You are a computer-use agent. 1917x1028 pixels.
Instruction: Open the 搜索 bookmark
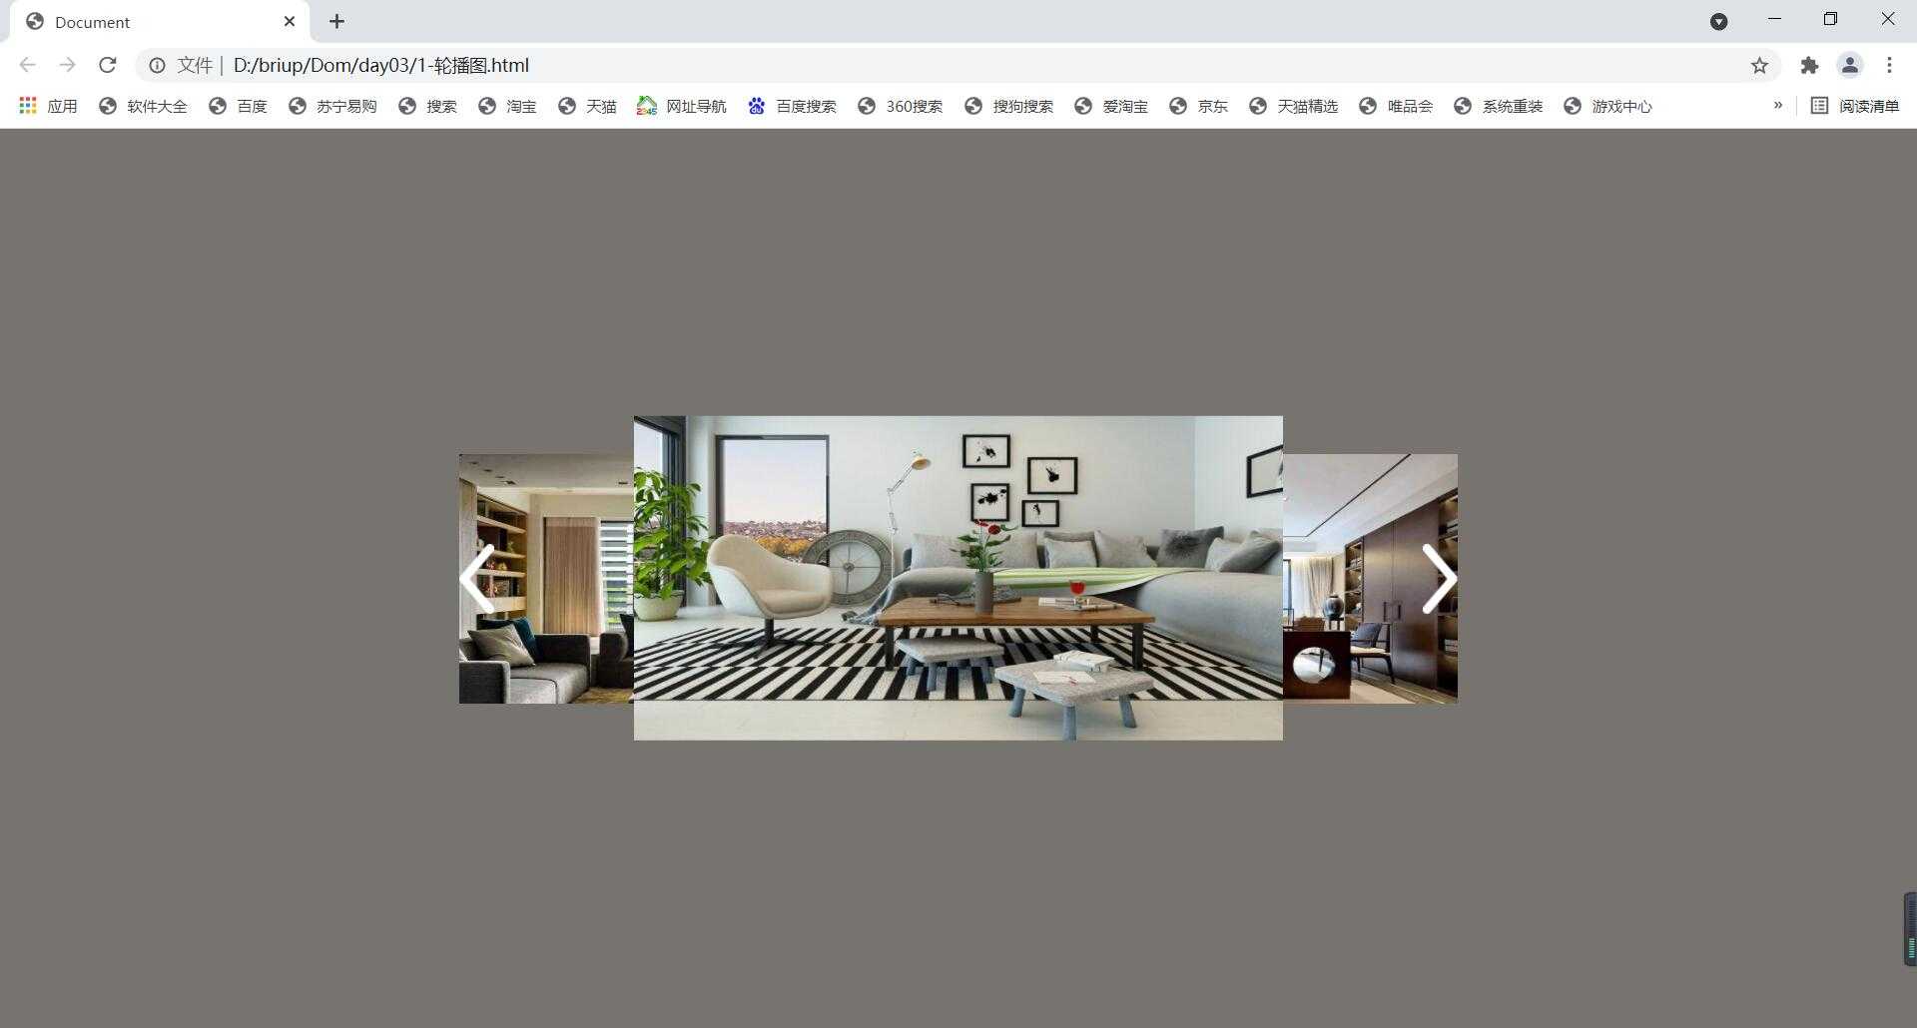[x=427, y=106]
